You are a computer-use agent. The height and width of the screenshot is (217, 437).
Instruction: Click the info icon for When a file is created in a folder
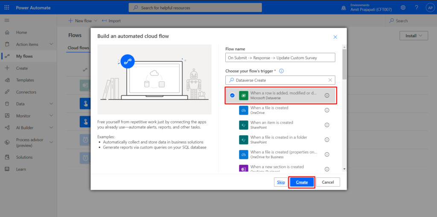pos(327,140)
